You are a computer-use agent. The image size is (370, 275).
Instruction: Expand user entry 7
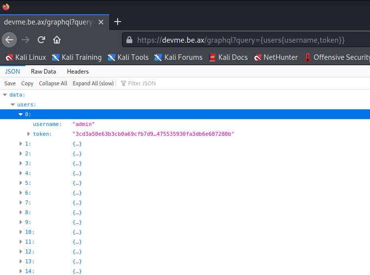pyautogui.click(x=21, y=202)
